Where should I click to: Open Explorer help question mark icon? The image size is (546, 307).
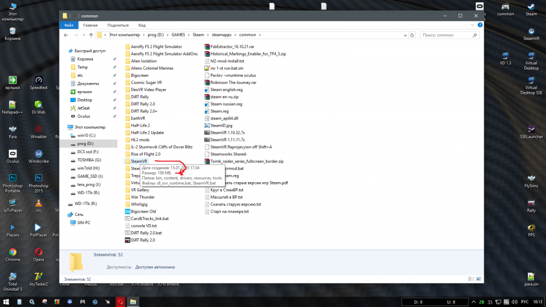coord(480,25)
